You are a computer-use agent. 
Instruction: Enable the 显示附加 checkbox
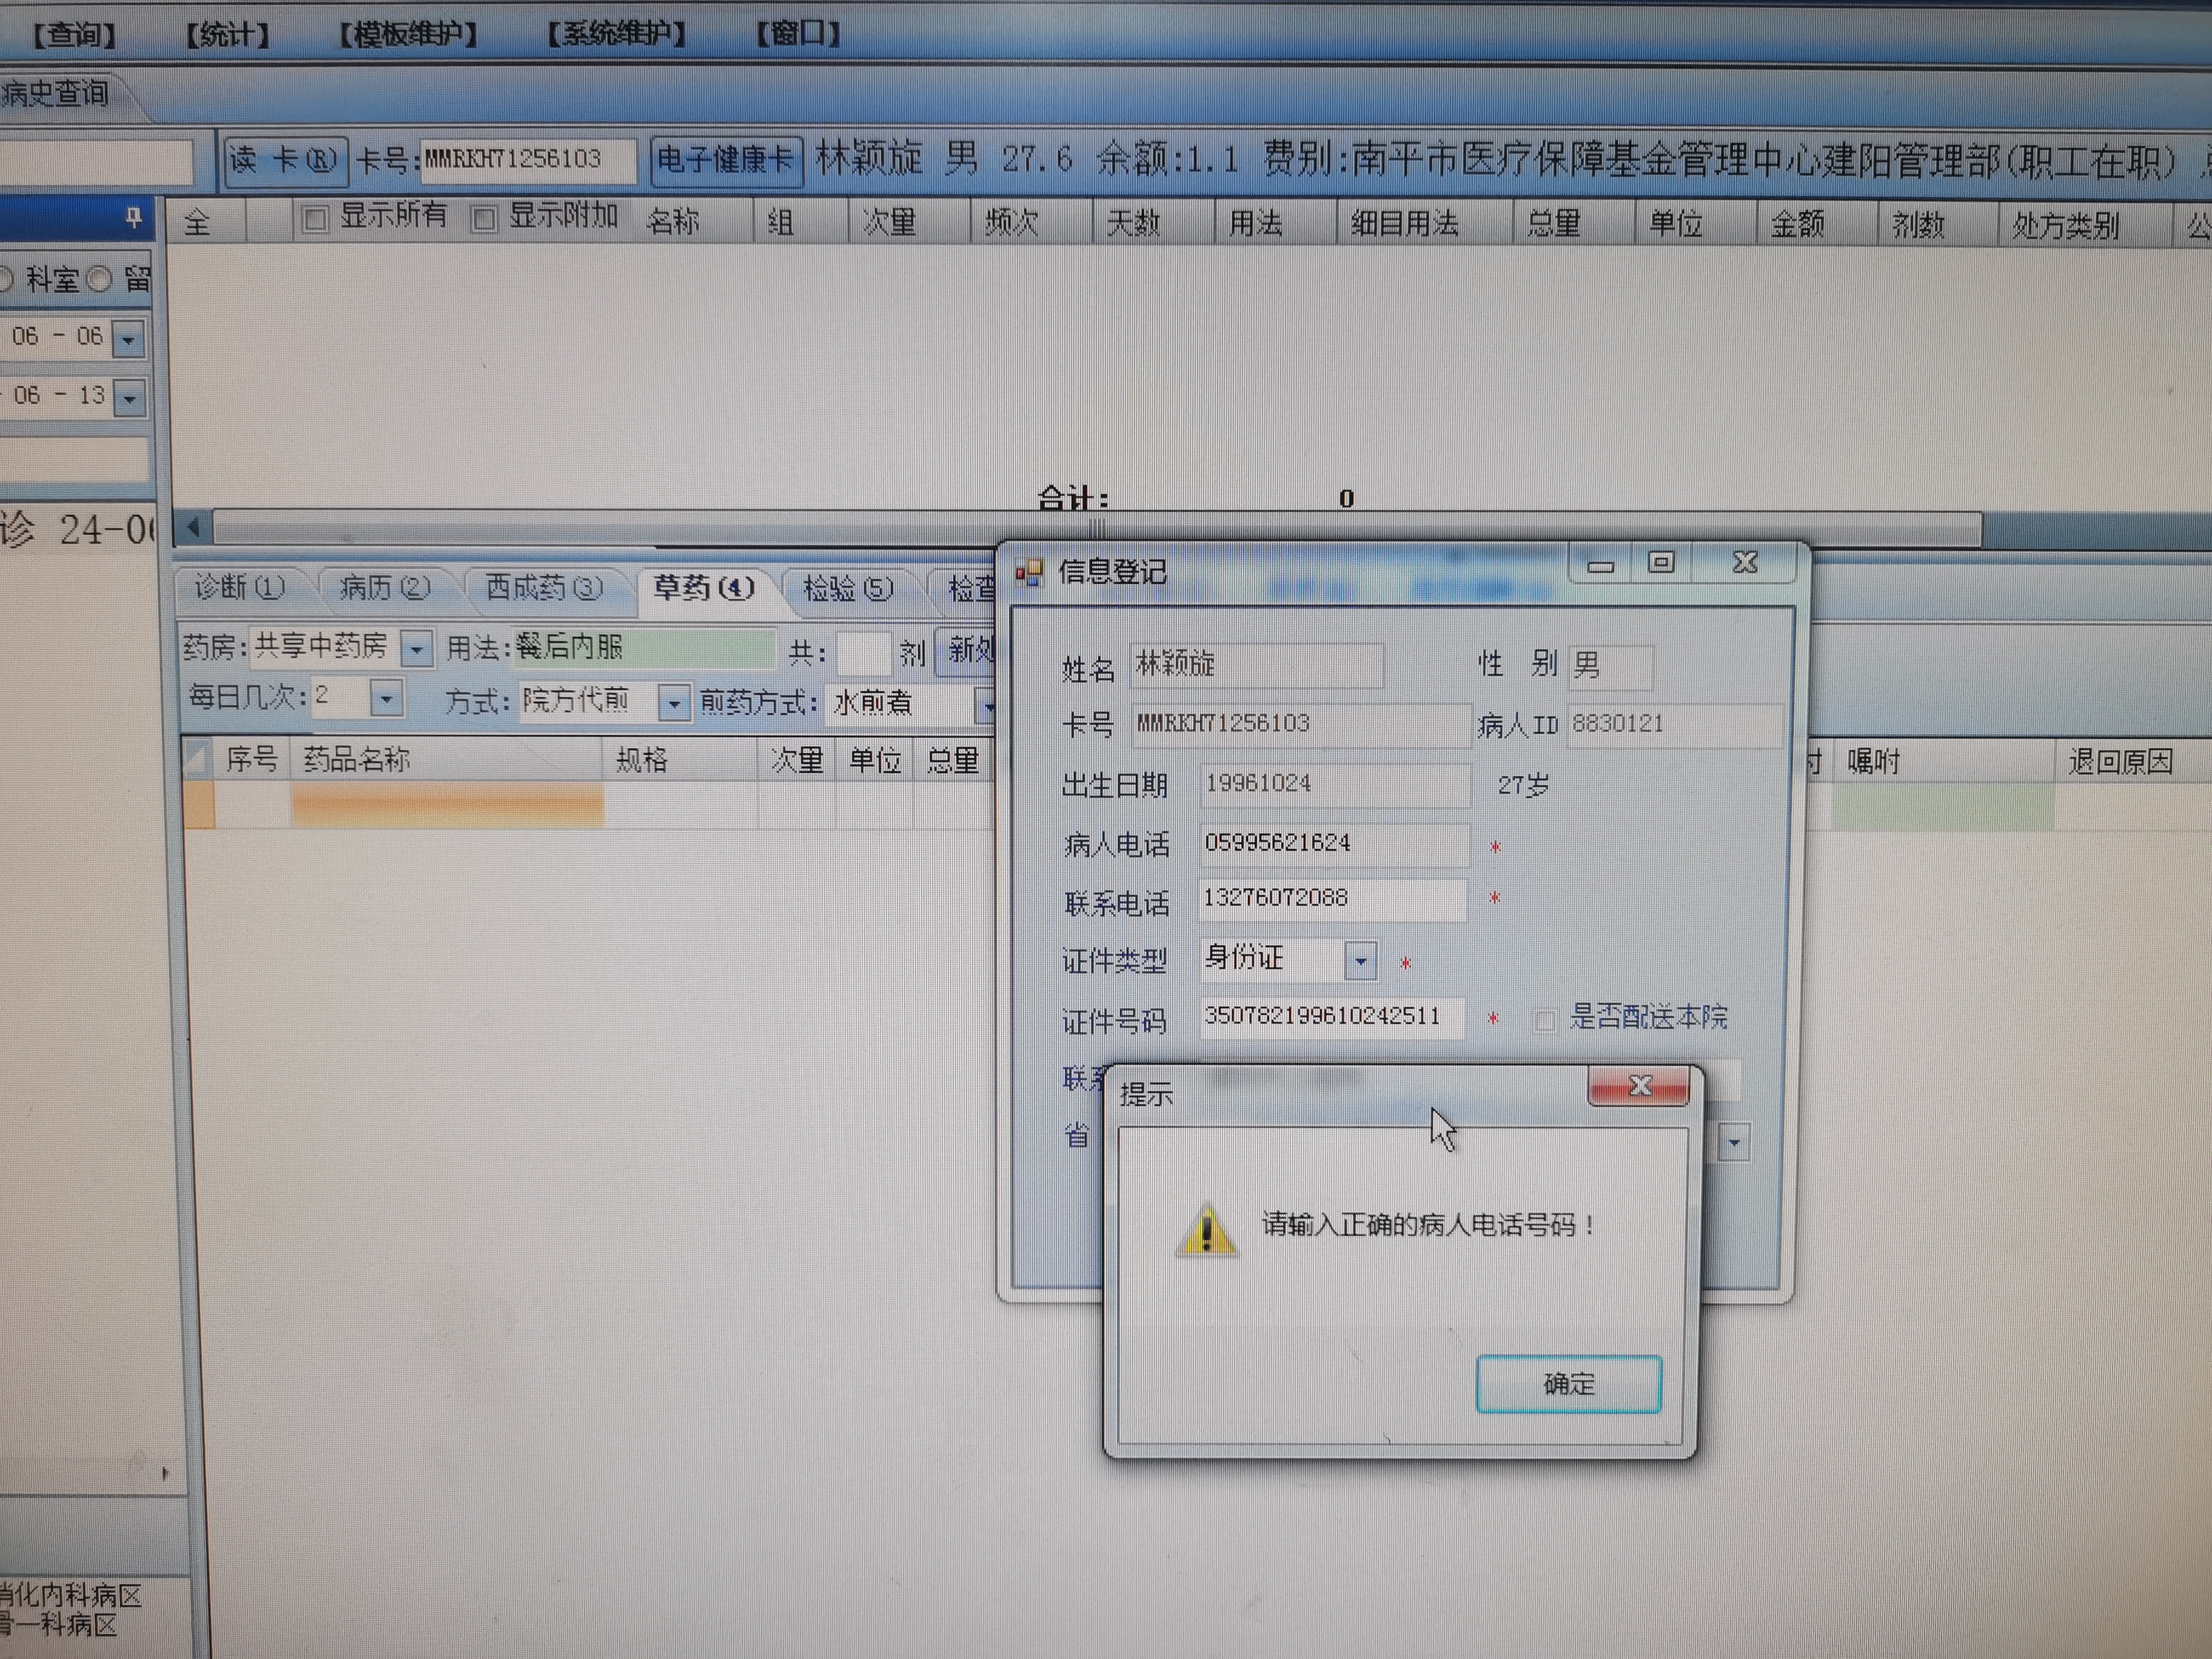pos(484,219)
